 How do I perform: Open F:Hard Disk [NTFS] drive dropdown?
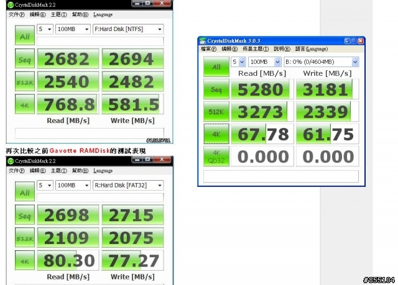coord(128,29)
